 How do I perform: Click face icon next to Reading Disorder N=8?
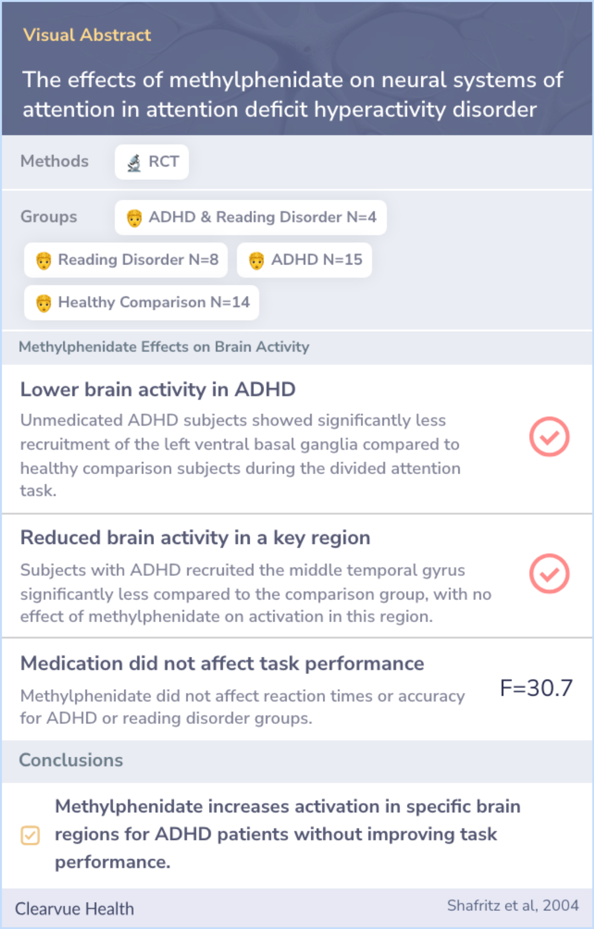43,261
